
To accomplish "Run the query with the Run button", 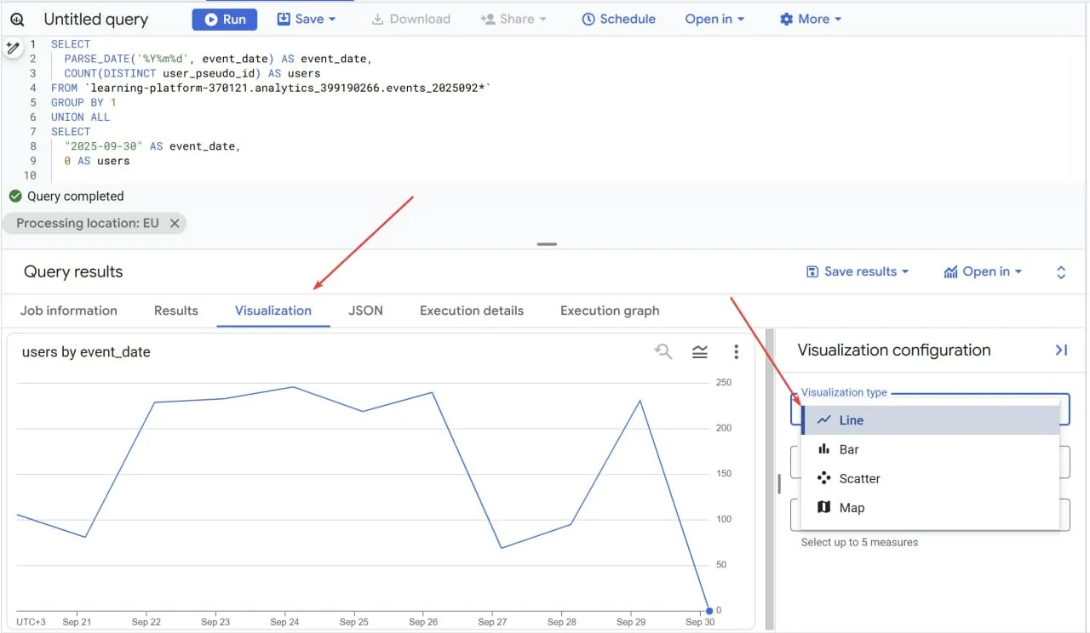I will point(225,19).
